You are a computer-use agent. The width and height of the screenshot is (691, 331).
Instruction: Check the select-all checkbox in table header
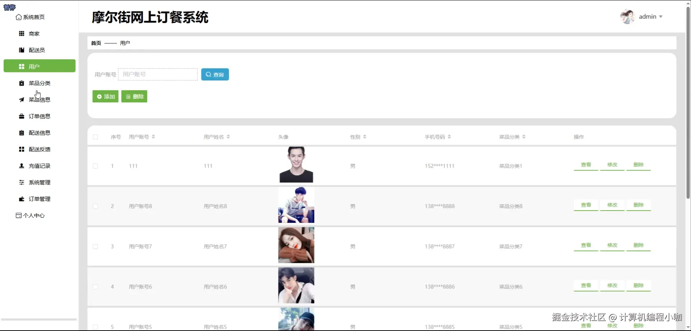(x=95, y=137)
